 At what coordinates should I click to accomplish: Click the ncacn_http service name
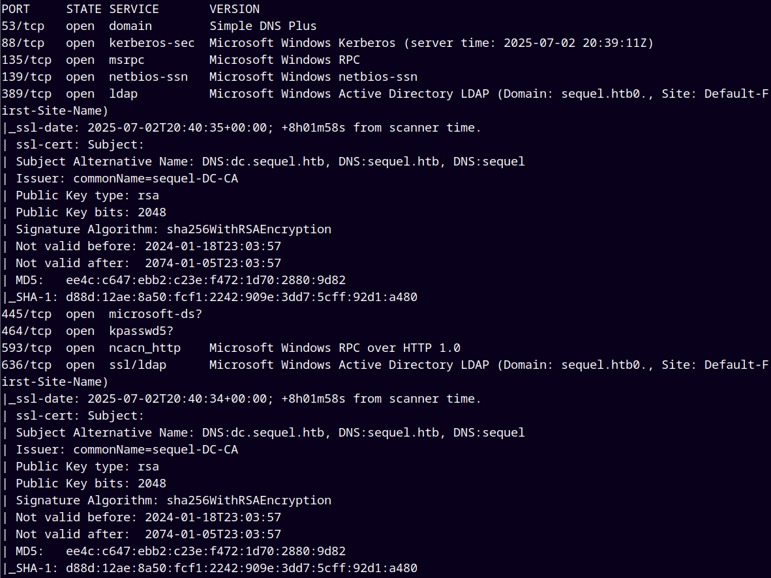point(145,348)
